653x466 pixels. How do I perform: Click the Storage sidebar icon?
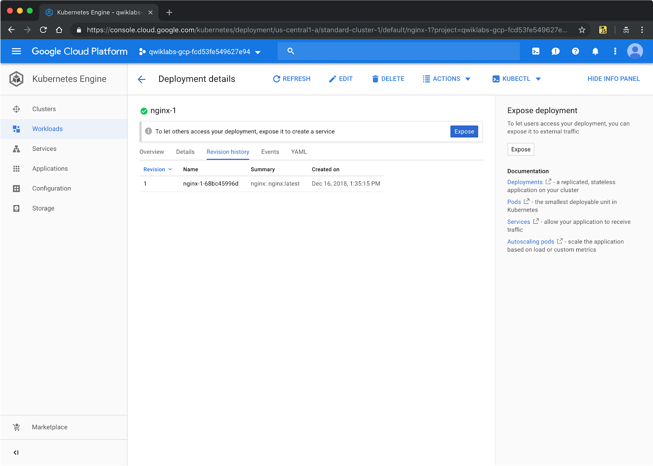coord(16,208)
